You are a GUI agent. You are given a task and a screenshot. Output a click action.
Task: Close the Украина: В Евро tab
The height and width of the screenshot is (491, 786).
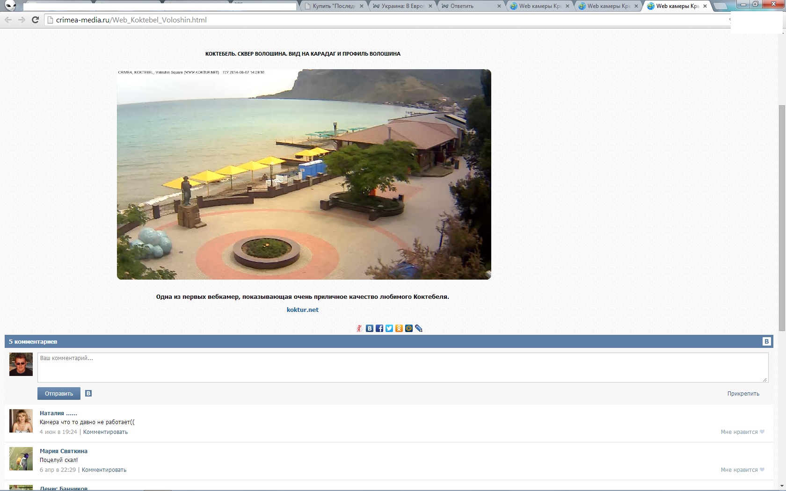click(430, 6)
